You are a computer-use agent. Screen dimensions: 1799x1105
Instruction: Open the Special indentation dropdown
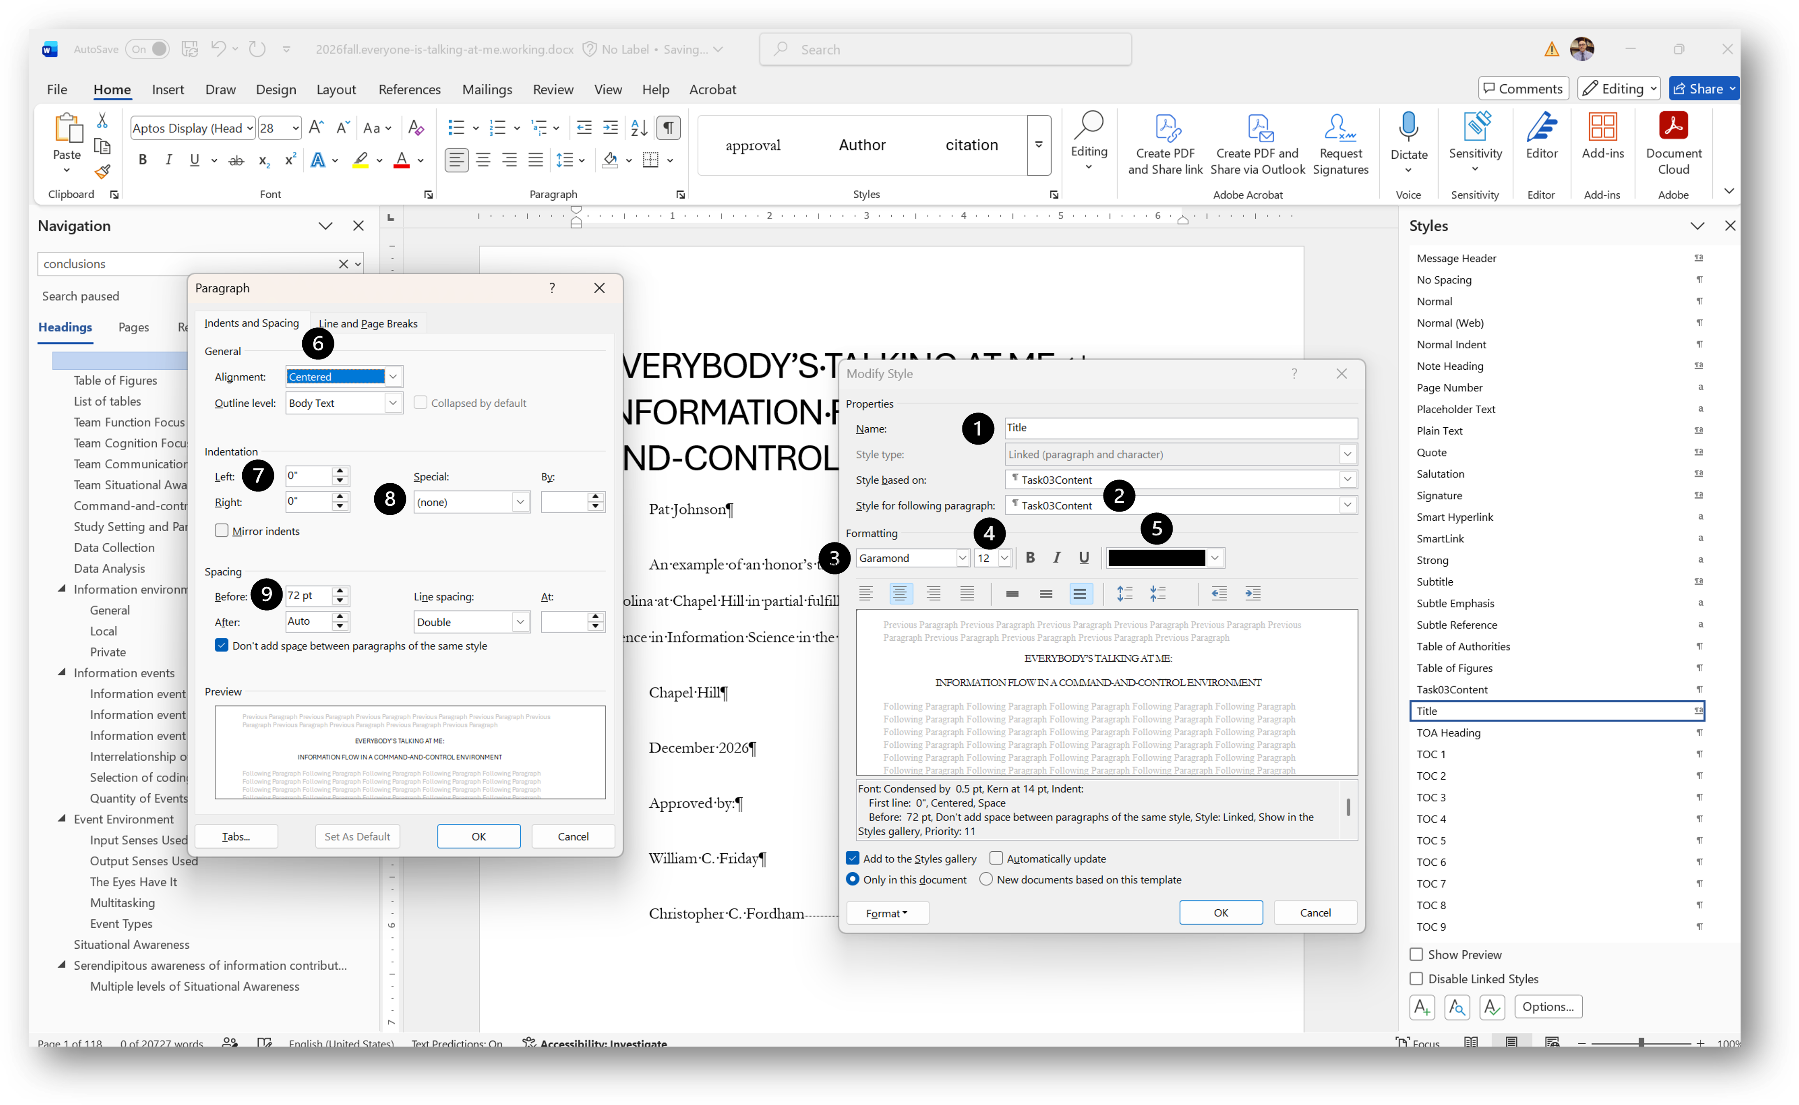tap(519, 502)
